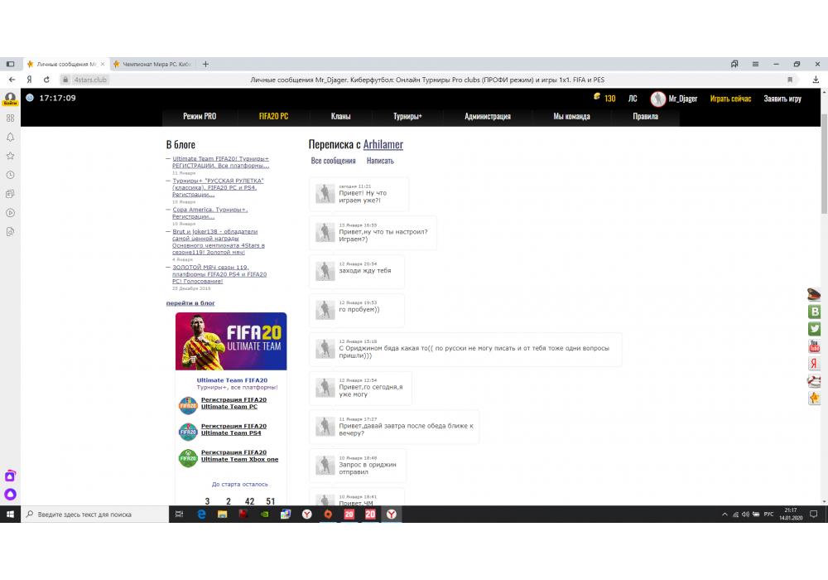Switch to Чемпионат Мира PC browser tab
This screenshot has height=580, width=828.
[152, 64]
